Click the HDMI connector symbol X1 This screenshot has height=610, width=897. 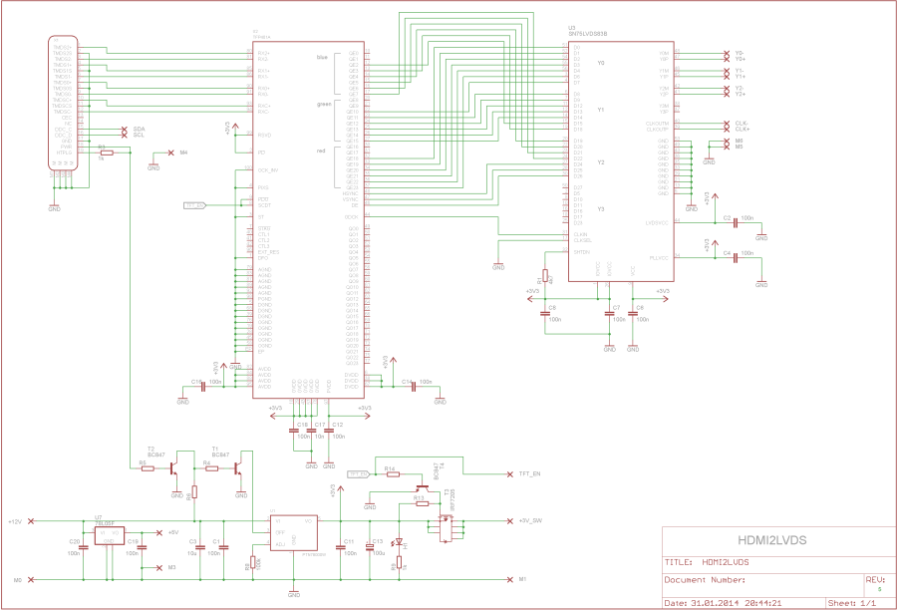62,105
